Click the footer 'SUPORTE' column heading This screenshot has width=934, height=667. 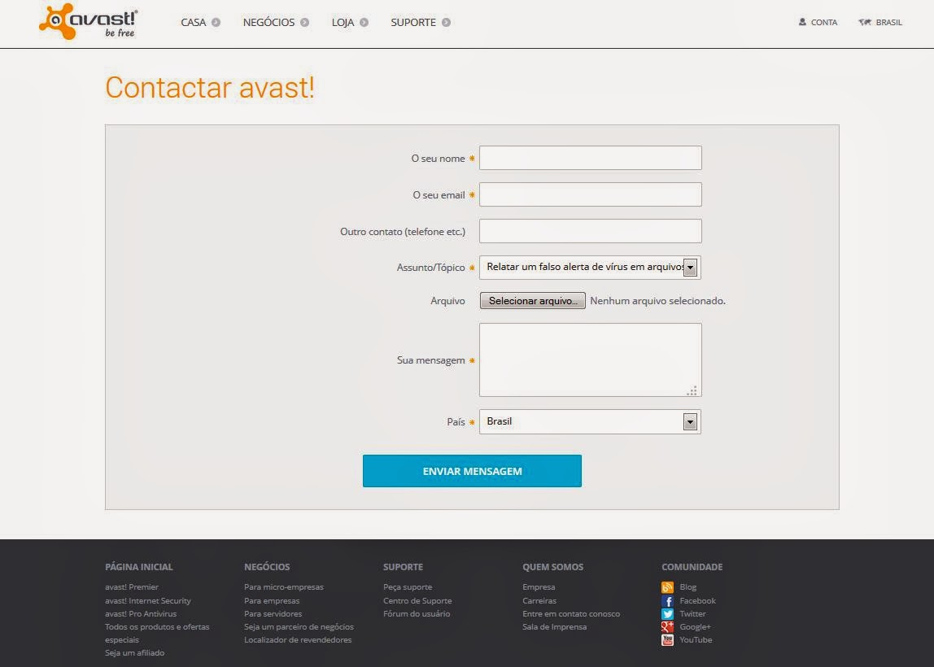pyautogui.click(x=404, y=567)
